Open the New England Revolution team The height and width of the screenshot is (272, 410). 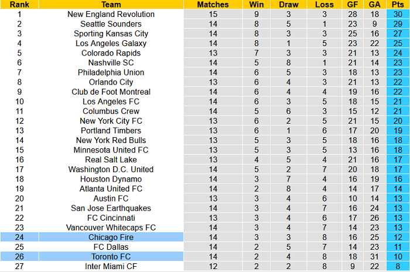(x=111, y=14)
